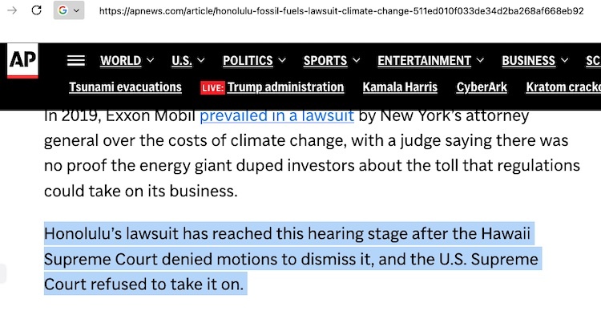
Task: Open the Tsunami evacuations topic
Action: [125, 87]
